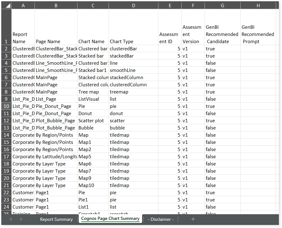Screen dimensions: 282x228
Task: Switch to the Disclaimer sheet tab
Action: pyautogui.click(x=161, y=219)
